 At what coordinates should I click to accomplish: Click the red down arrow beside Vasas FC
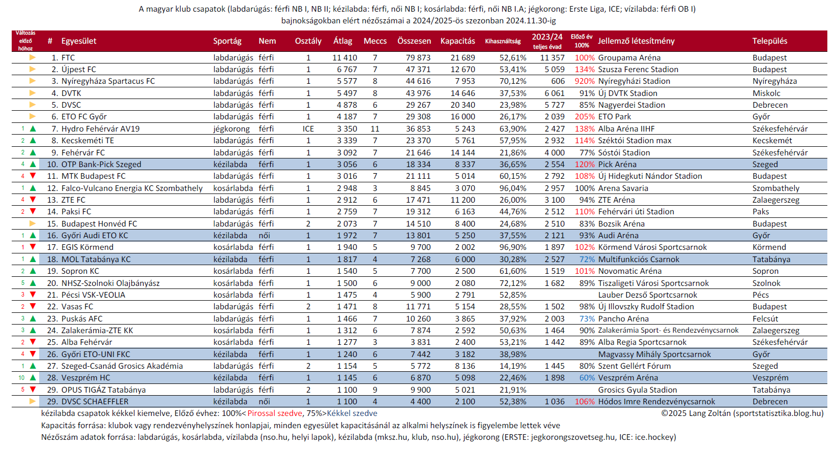[33, 306]
